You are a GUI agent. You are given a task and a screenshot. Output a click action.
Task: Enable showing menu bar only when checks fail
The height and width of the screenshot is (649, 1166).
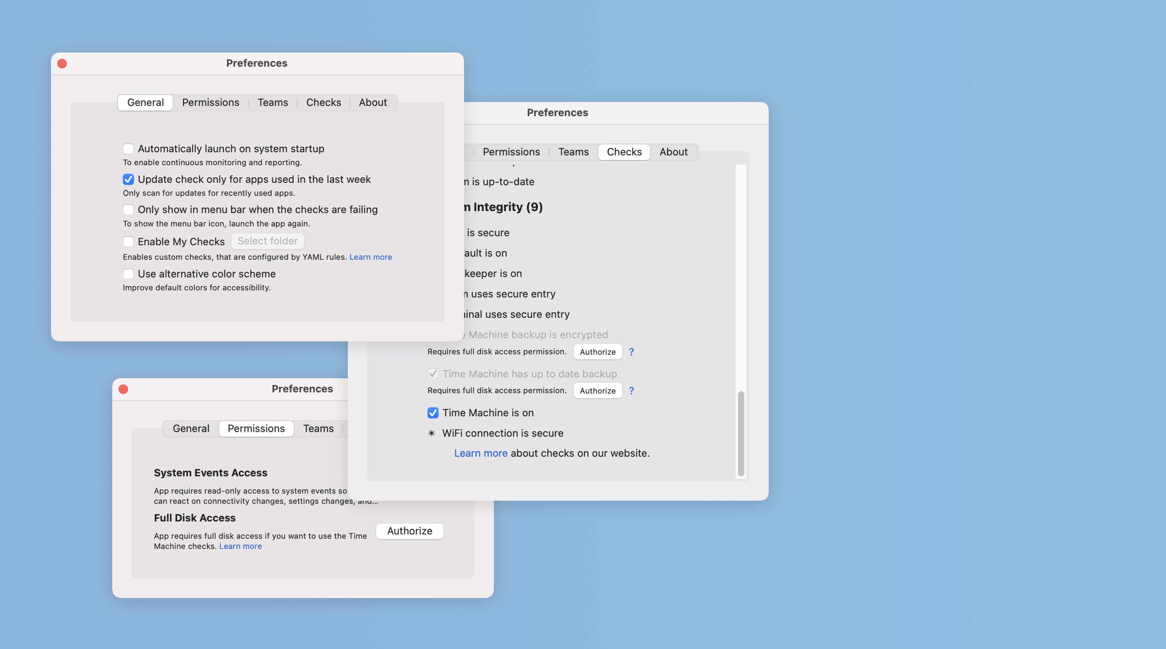[x=128, y=209]
